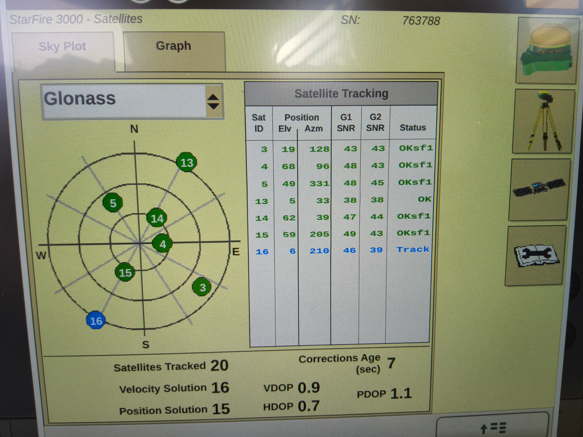The height and width of the screenshot is (437, 583).
Task: Click azimuth value 205
Action: [x=320, y=234]
